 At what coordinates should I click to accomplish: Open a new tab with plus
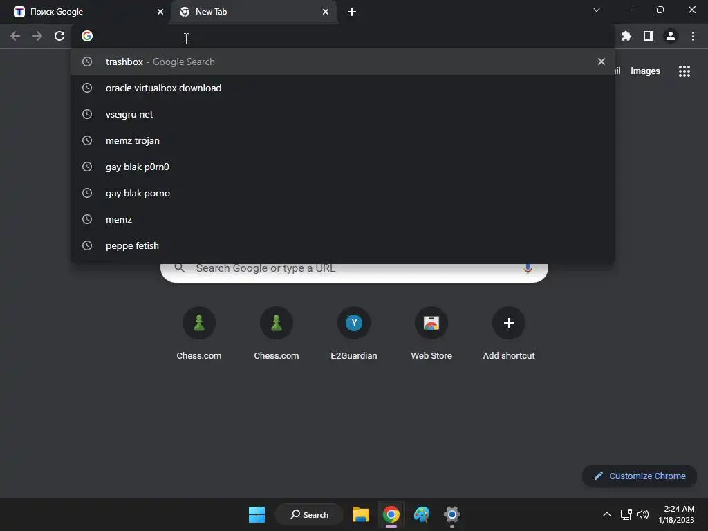click(352, 12)
